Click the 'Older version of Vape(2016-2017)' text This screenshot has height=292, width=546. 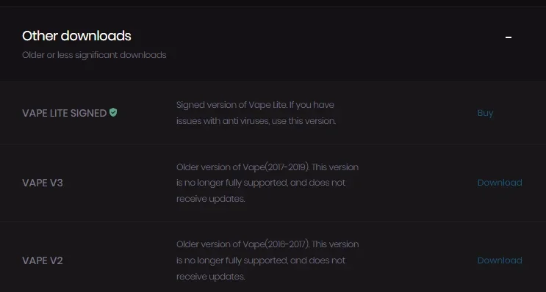243,244
